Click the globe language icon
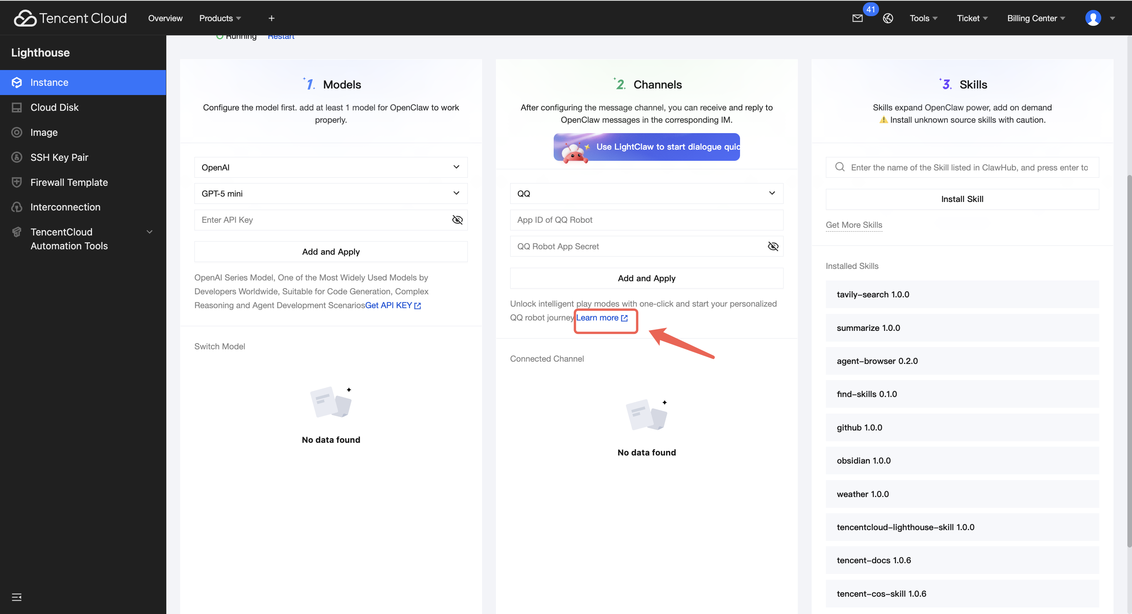The width and height of the screenshot is (1132, 614). pyautogui.click(x=888, y=18)
